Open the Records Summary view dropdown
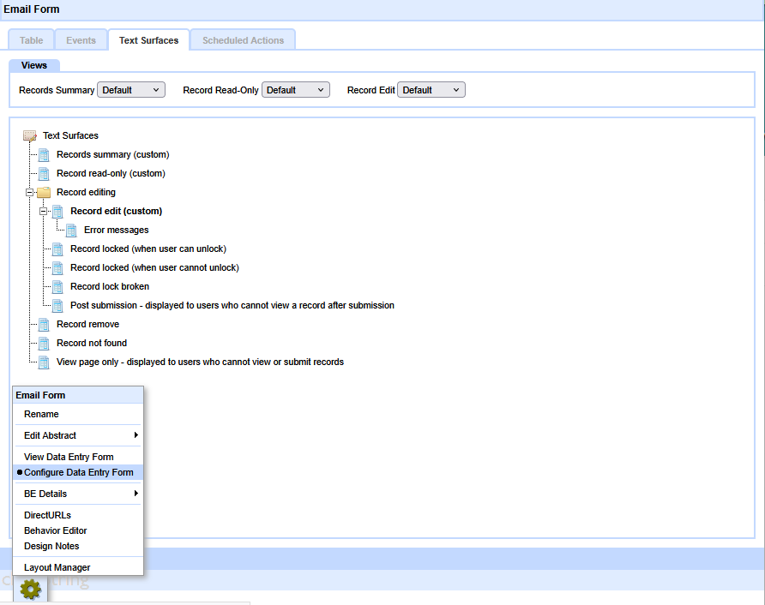Image resolution: width=765 pixels, height=605 pixels. pos(131,90)
